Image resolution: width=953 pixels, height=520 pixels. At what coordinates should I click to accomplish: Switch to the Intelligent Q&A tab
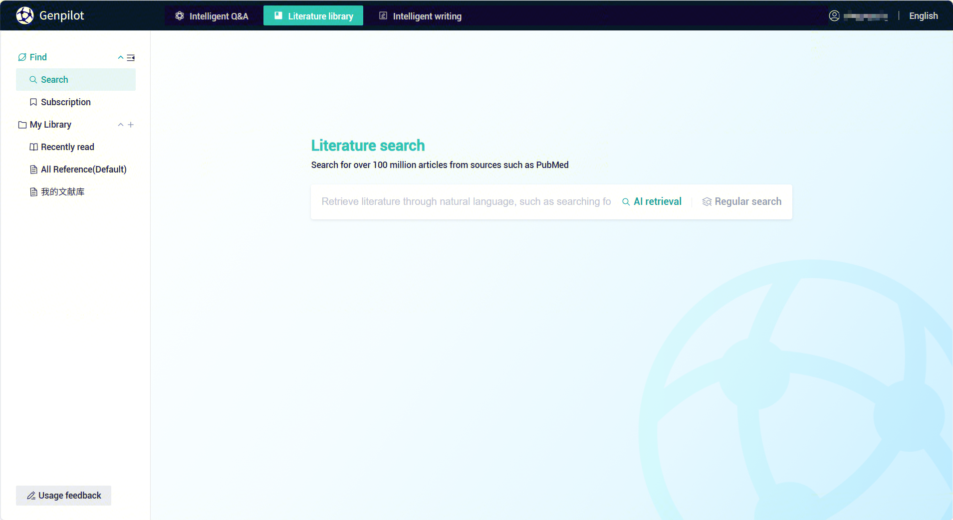[212, 16]
